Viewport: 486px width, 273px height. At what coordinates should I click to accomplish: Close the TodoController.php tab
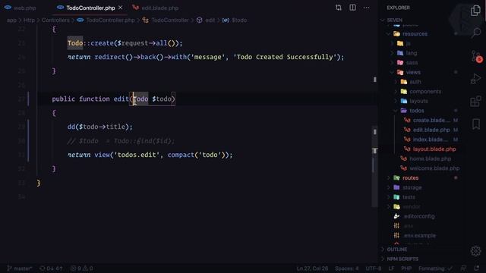coord(120,8)
